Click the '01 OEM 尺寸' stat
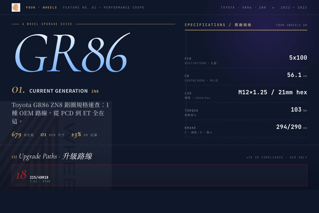The image size is (319, 213). [x=53, y=135]
